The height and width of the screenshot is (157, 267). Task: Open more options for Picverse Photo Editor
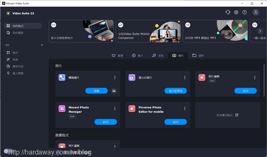pyautogui.click(x=185, y=109)
